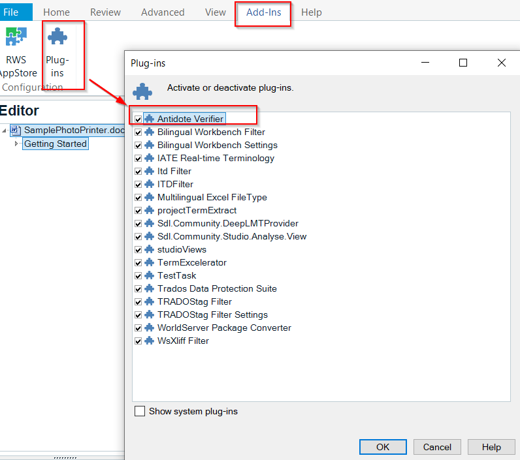The width and height of the screenshot is (520, 460).
Task: Click the puzzle icon beside Bilingual Workbench Filter
Action: coord(150,132)
